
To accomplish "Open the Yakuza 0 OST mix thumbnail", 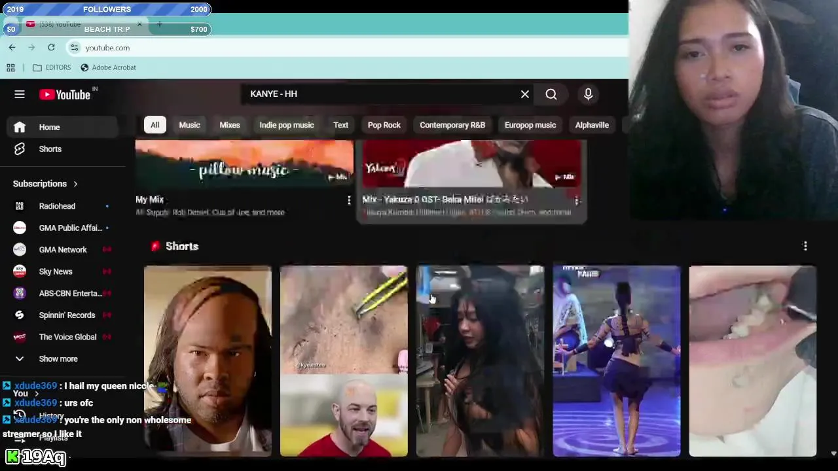I will 471,164.
